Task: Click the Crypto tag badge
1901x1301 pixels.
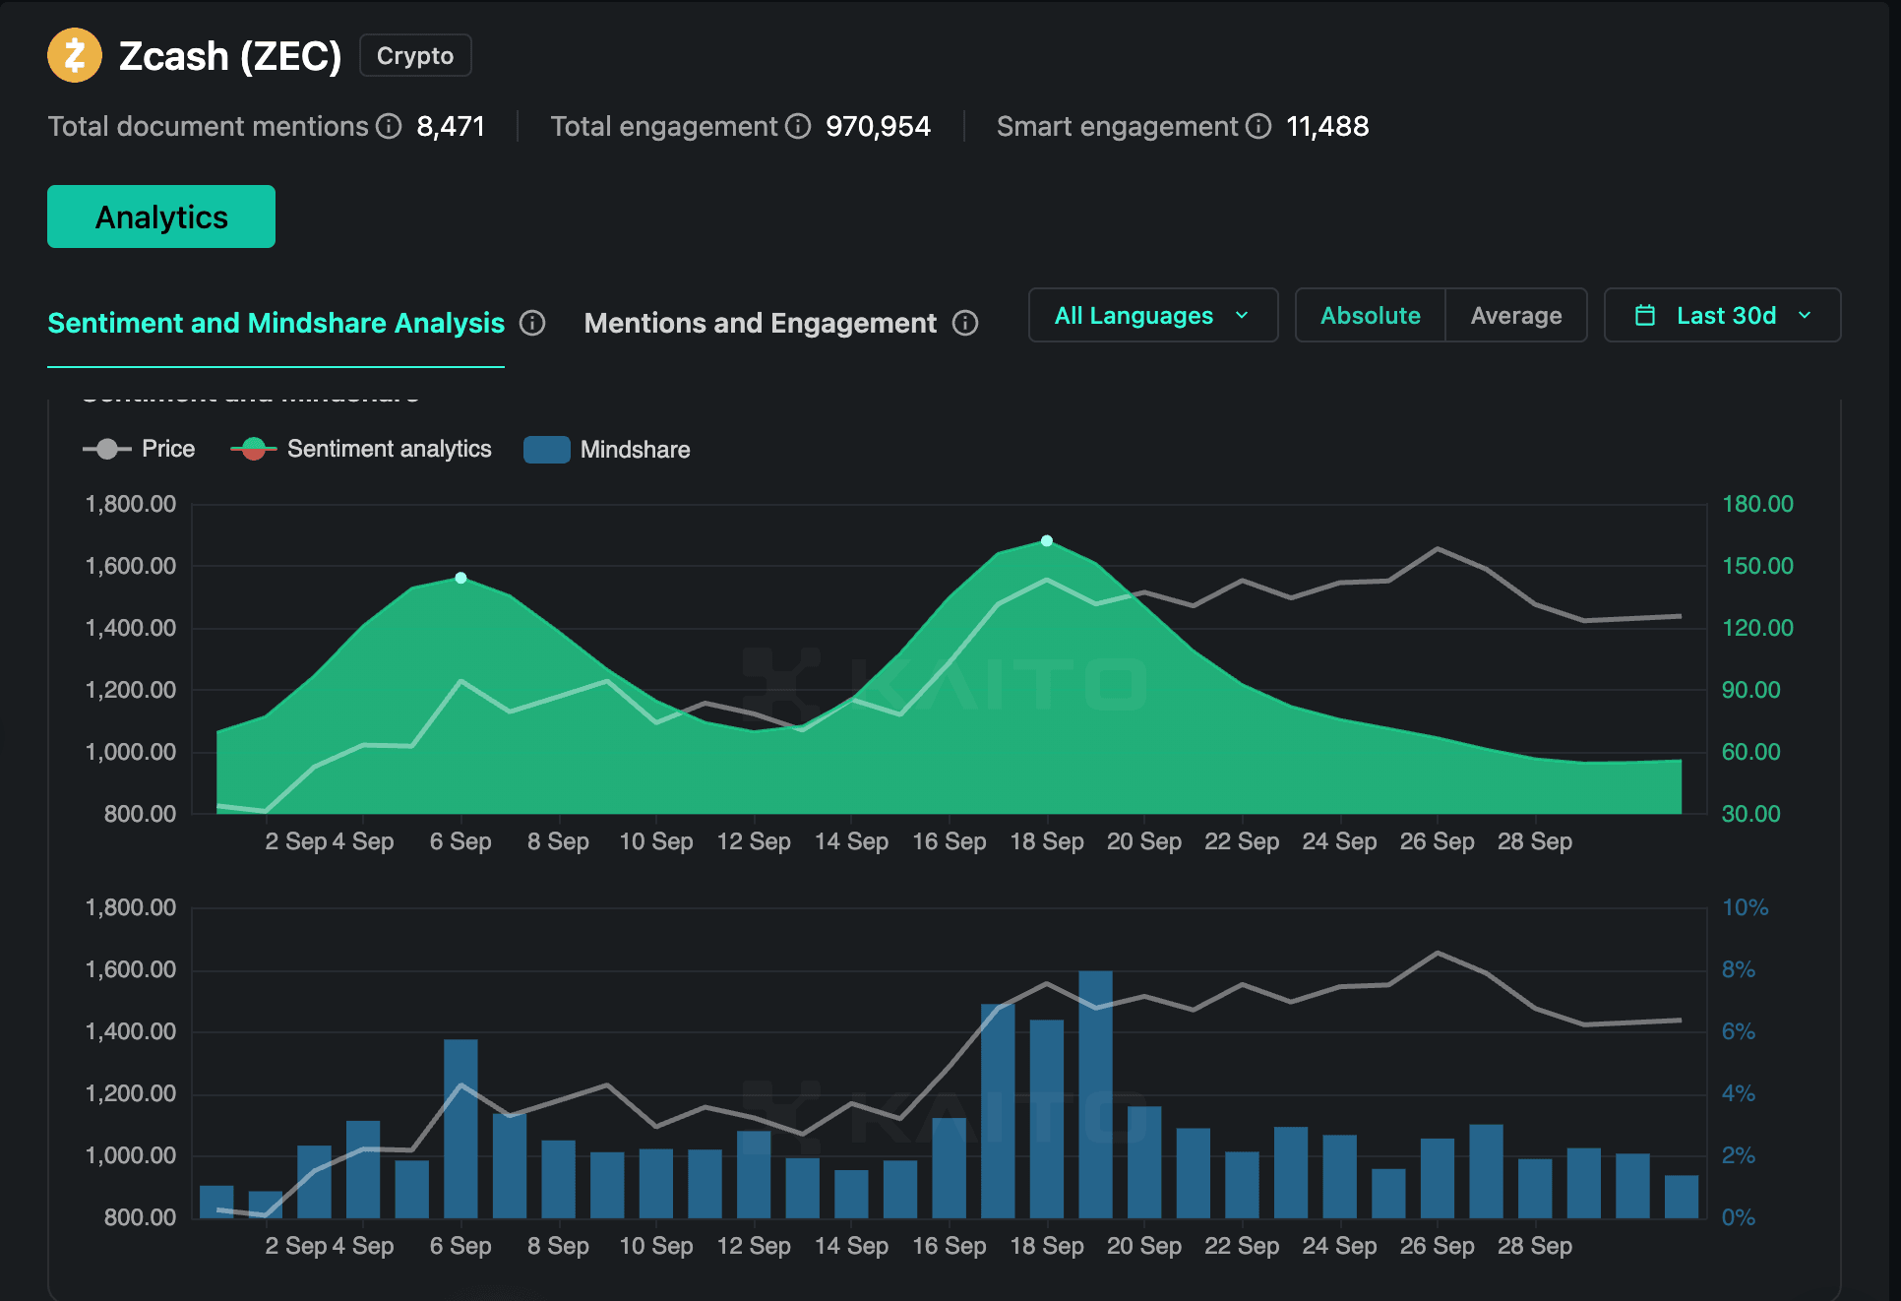Action: tap(415, 55)
